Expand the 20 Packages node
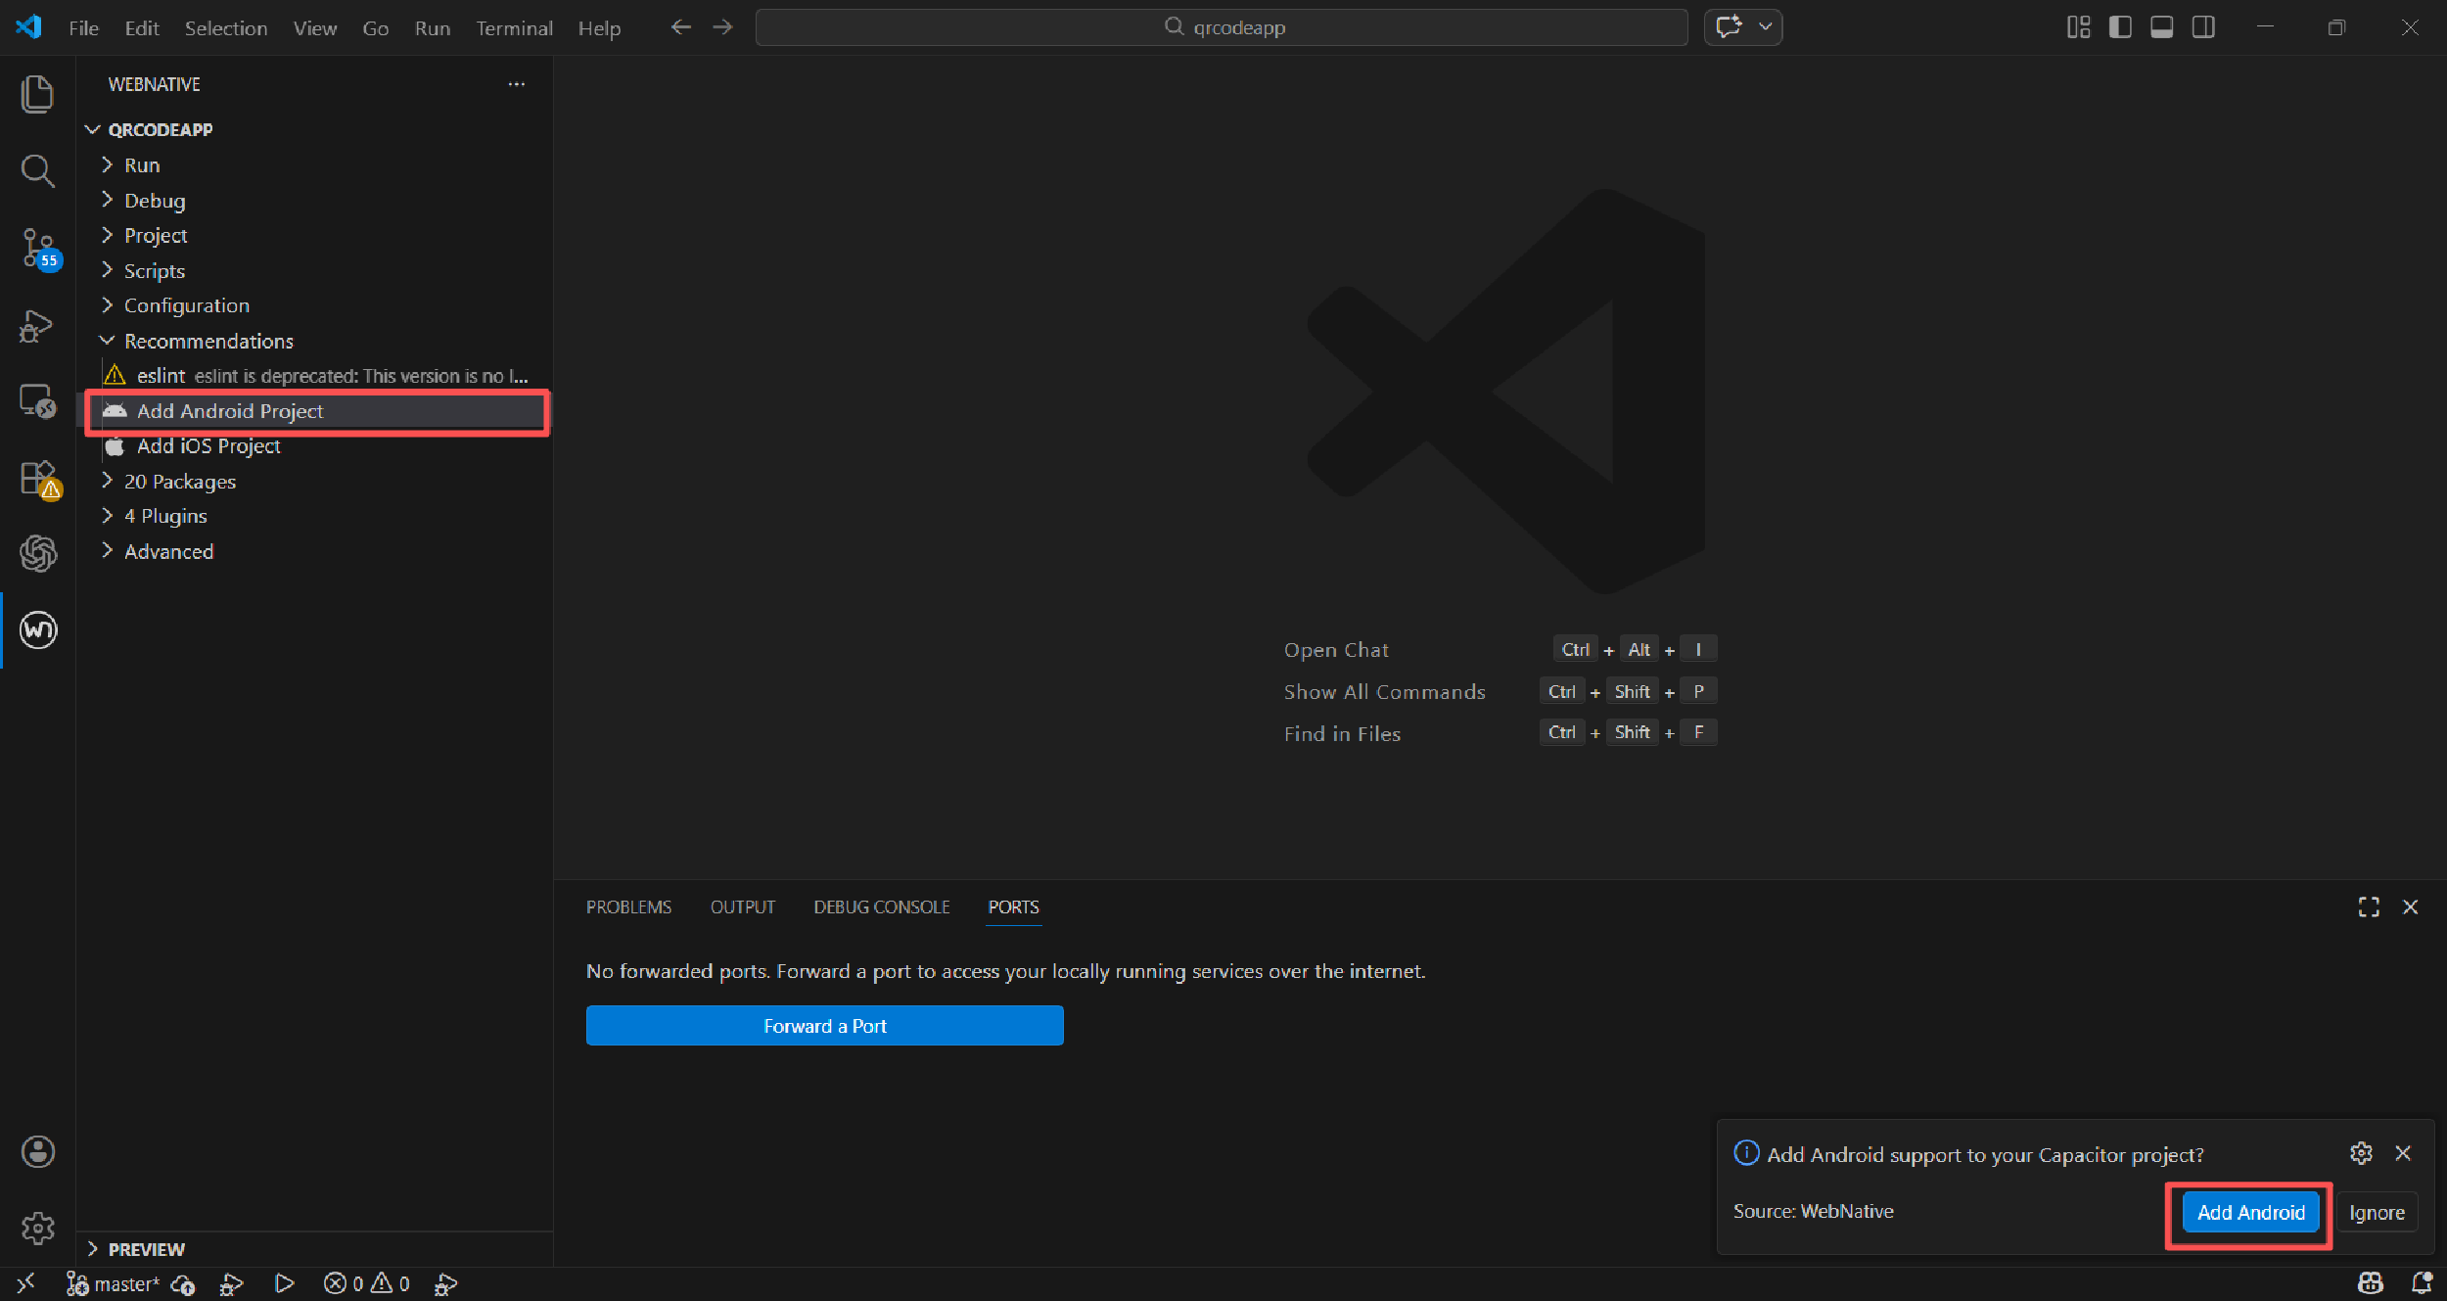This screenshot has height=1301, width=2447. pos(314,481)
